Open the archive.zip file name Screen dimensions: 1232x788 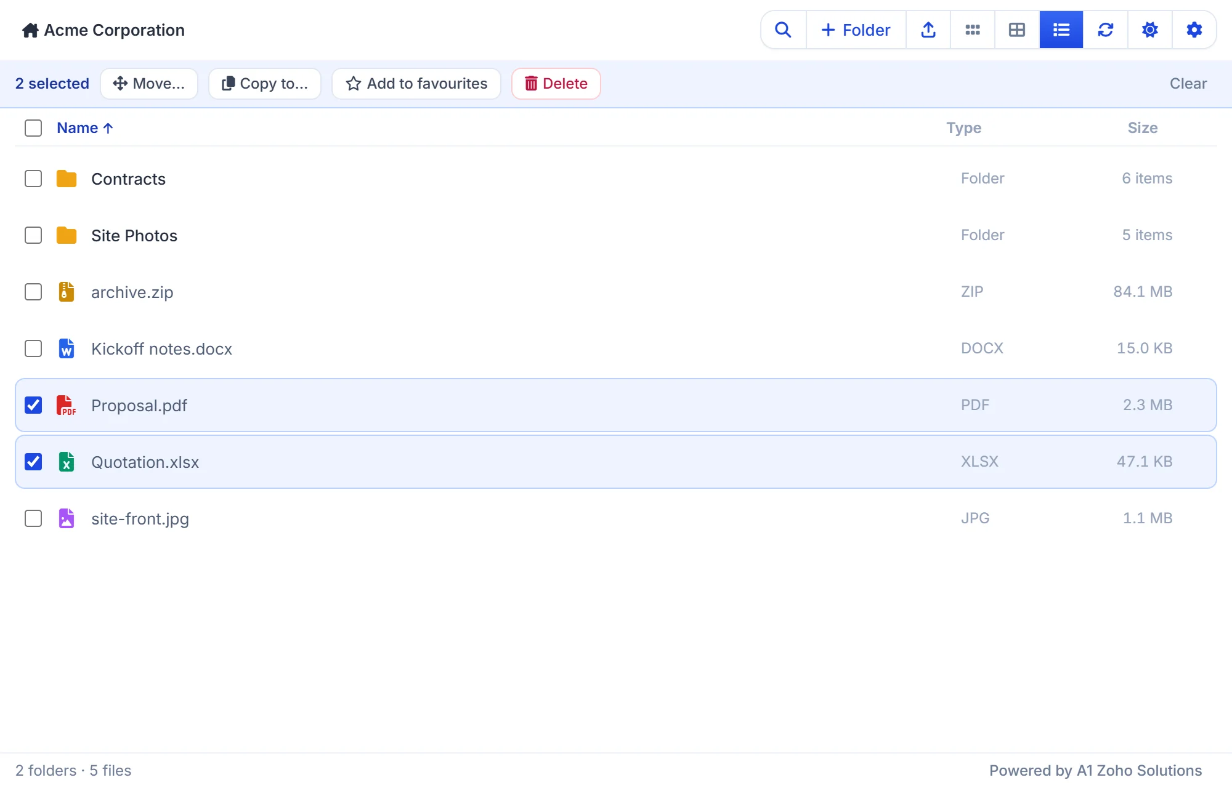coord(132,292)
